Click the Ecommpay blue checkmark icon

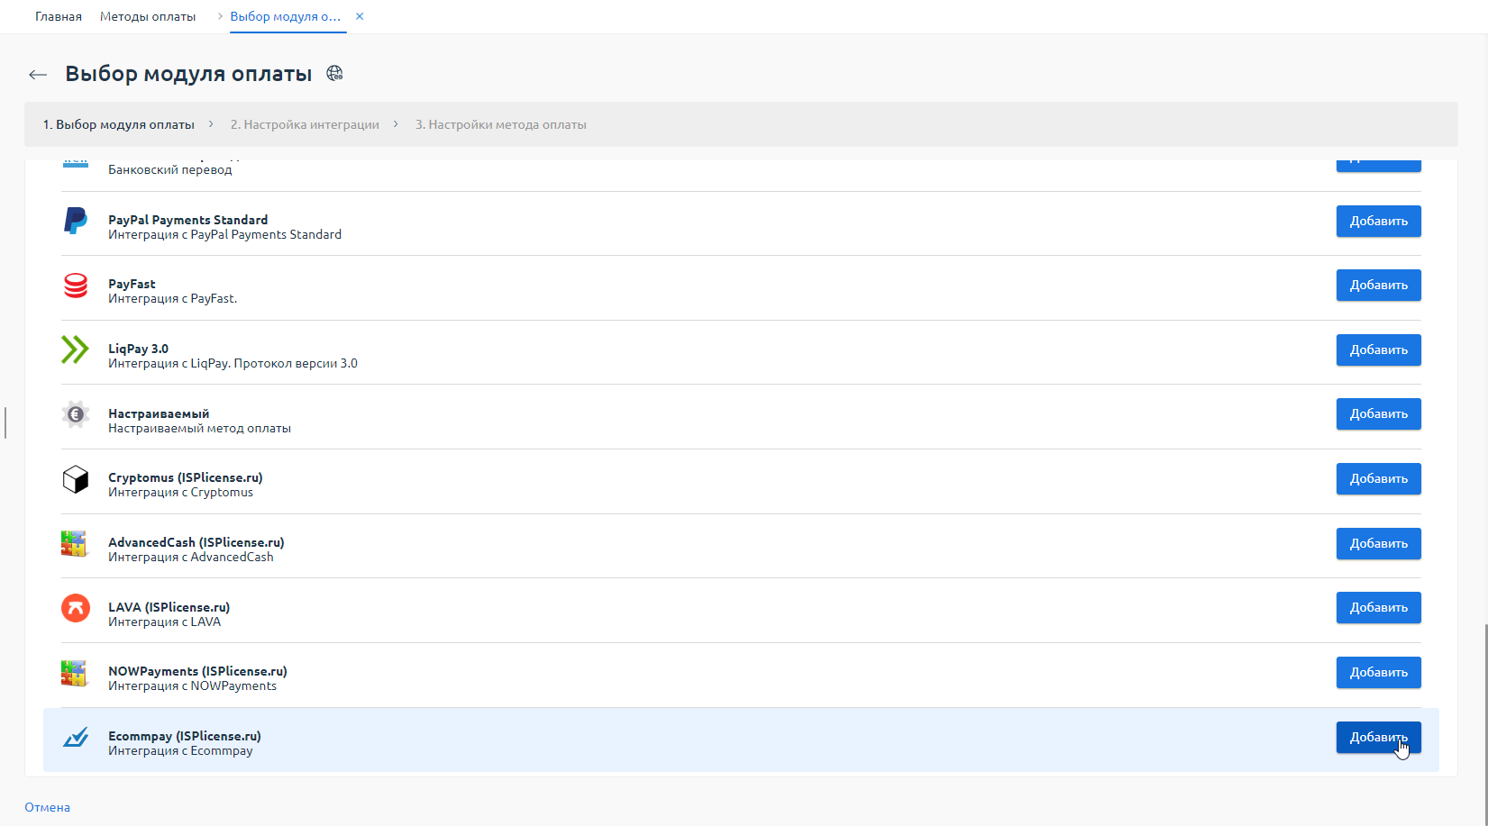tap(76, 738)
